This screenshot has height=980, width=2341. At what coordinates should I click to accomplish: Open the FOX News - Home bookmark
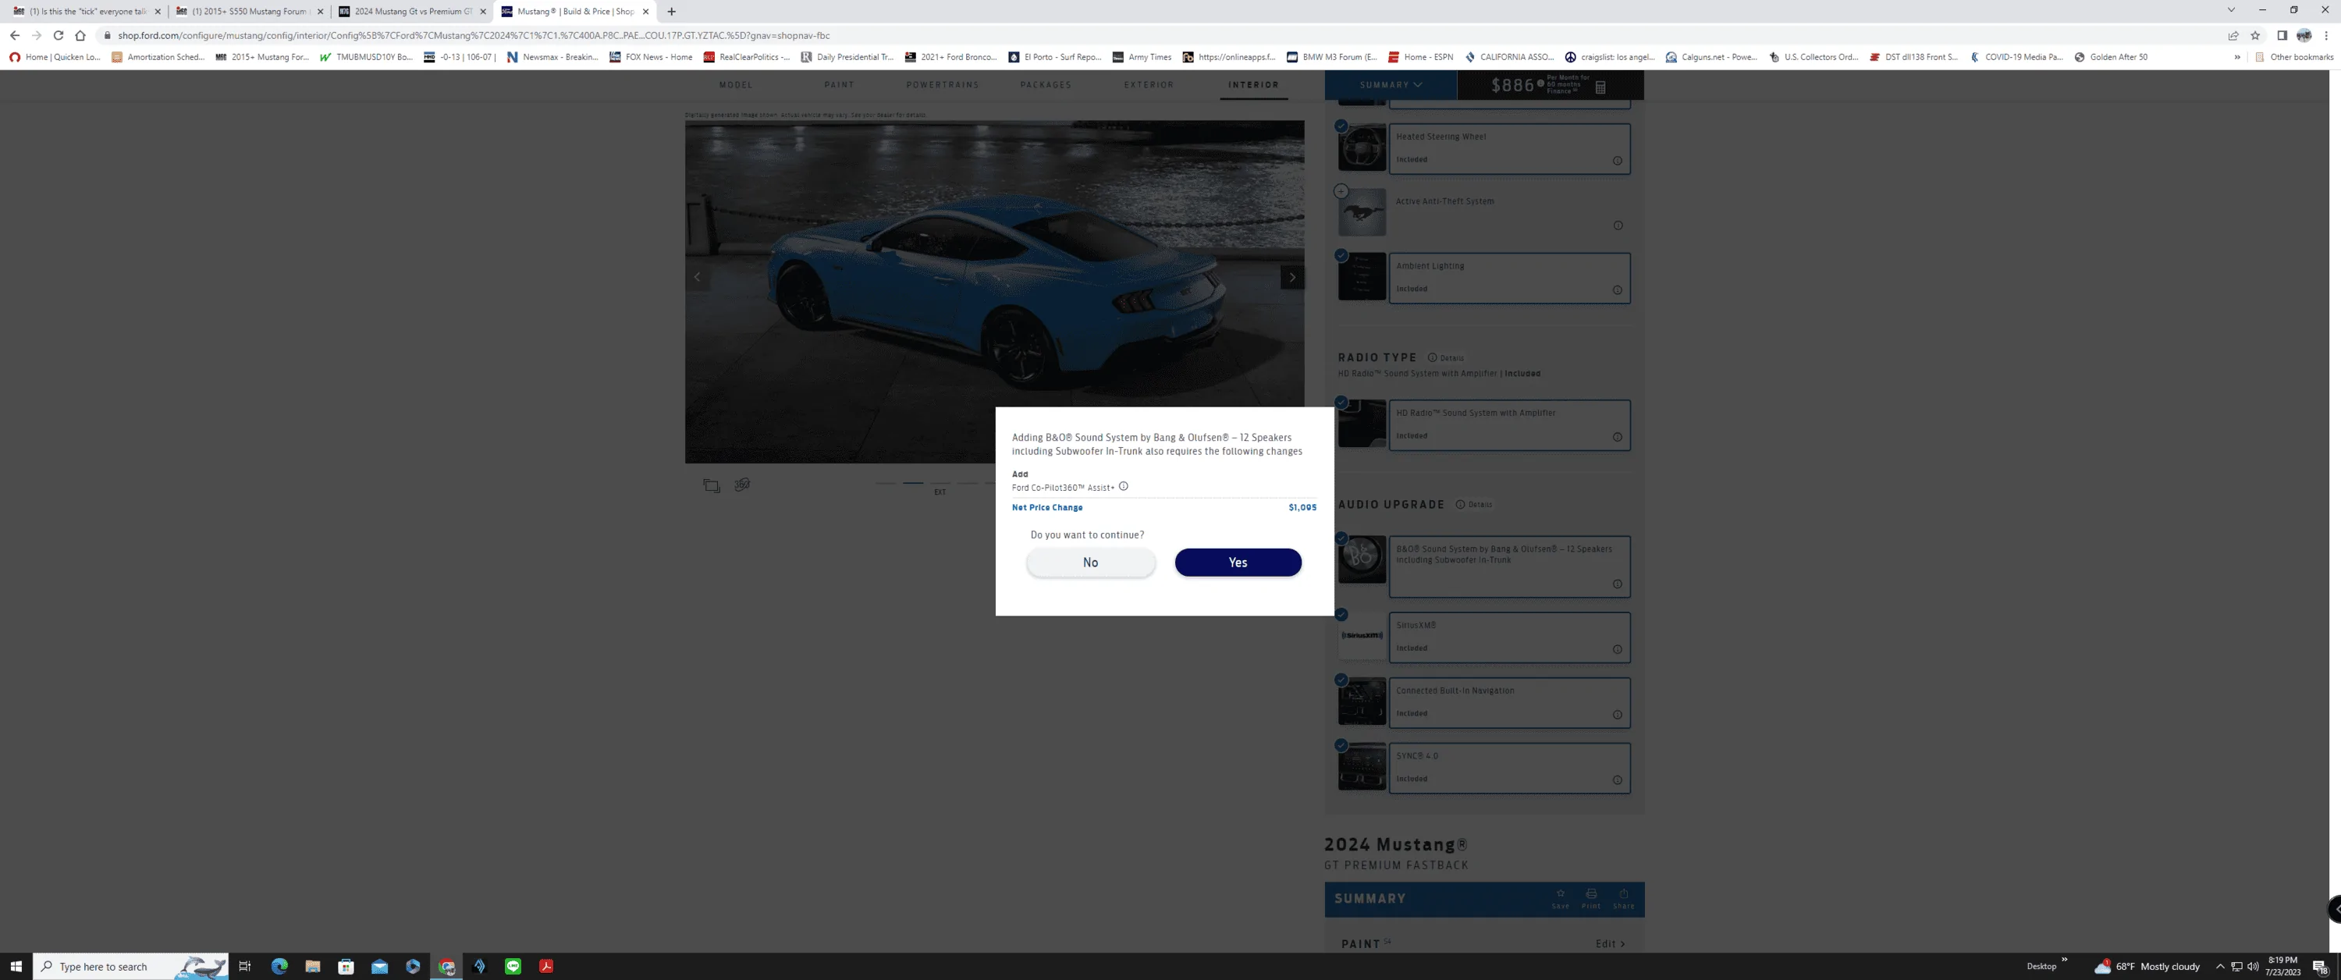pyautogui.click(x=651, y=57)
